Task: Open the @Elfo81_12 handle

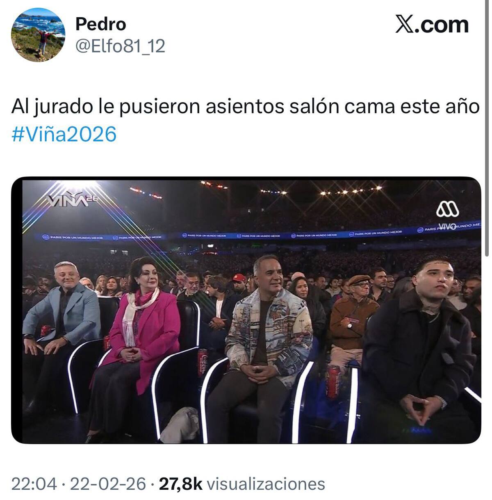Action: coord(120,46)
